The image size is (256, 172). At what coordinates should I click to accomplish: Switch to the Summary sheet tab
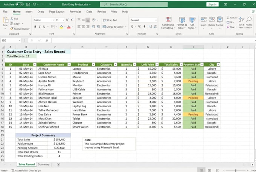[44, 164]
